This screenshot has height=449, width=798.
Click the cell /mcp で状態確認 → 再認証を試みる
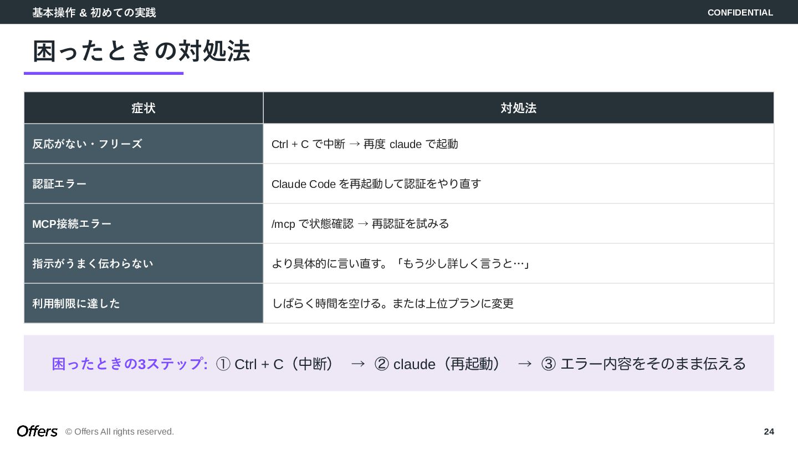[x=519, y=224]
